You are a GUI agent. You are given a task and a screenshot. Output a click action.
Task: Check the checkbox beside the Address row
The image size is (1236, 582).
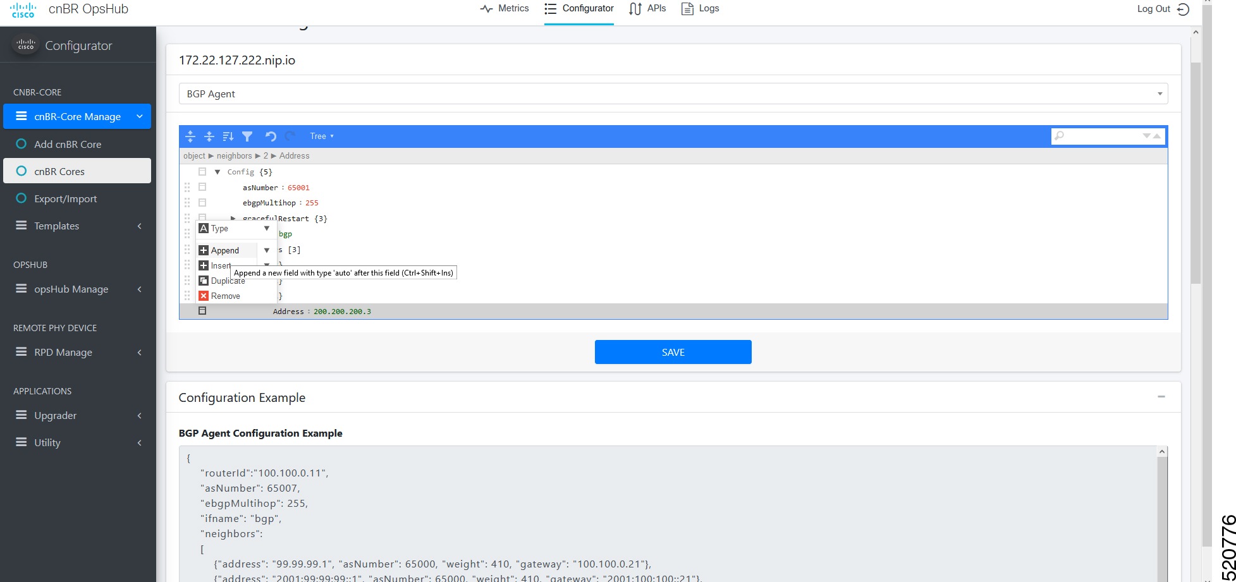tap(202, 310)
